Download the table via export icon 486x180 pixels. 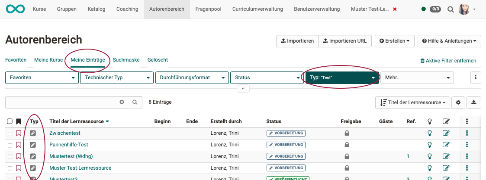[x=474, y=102]
